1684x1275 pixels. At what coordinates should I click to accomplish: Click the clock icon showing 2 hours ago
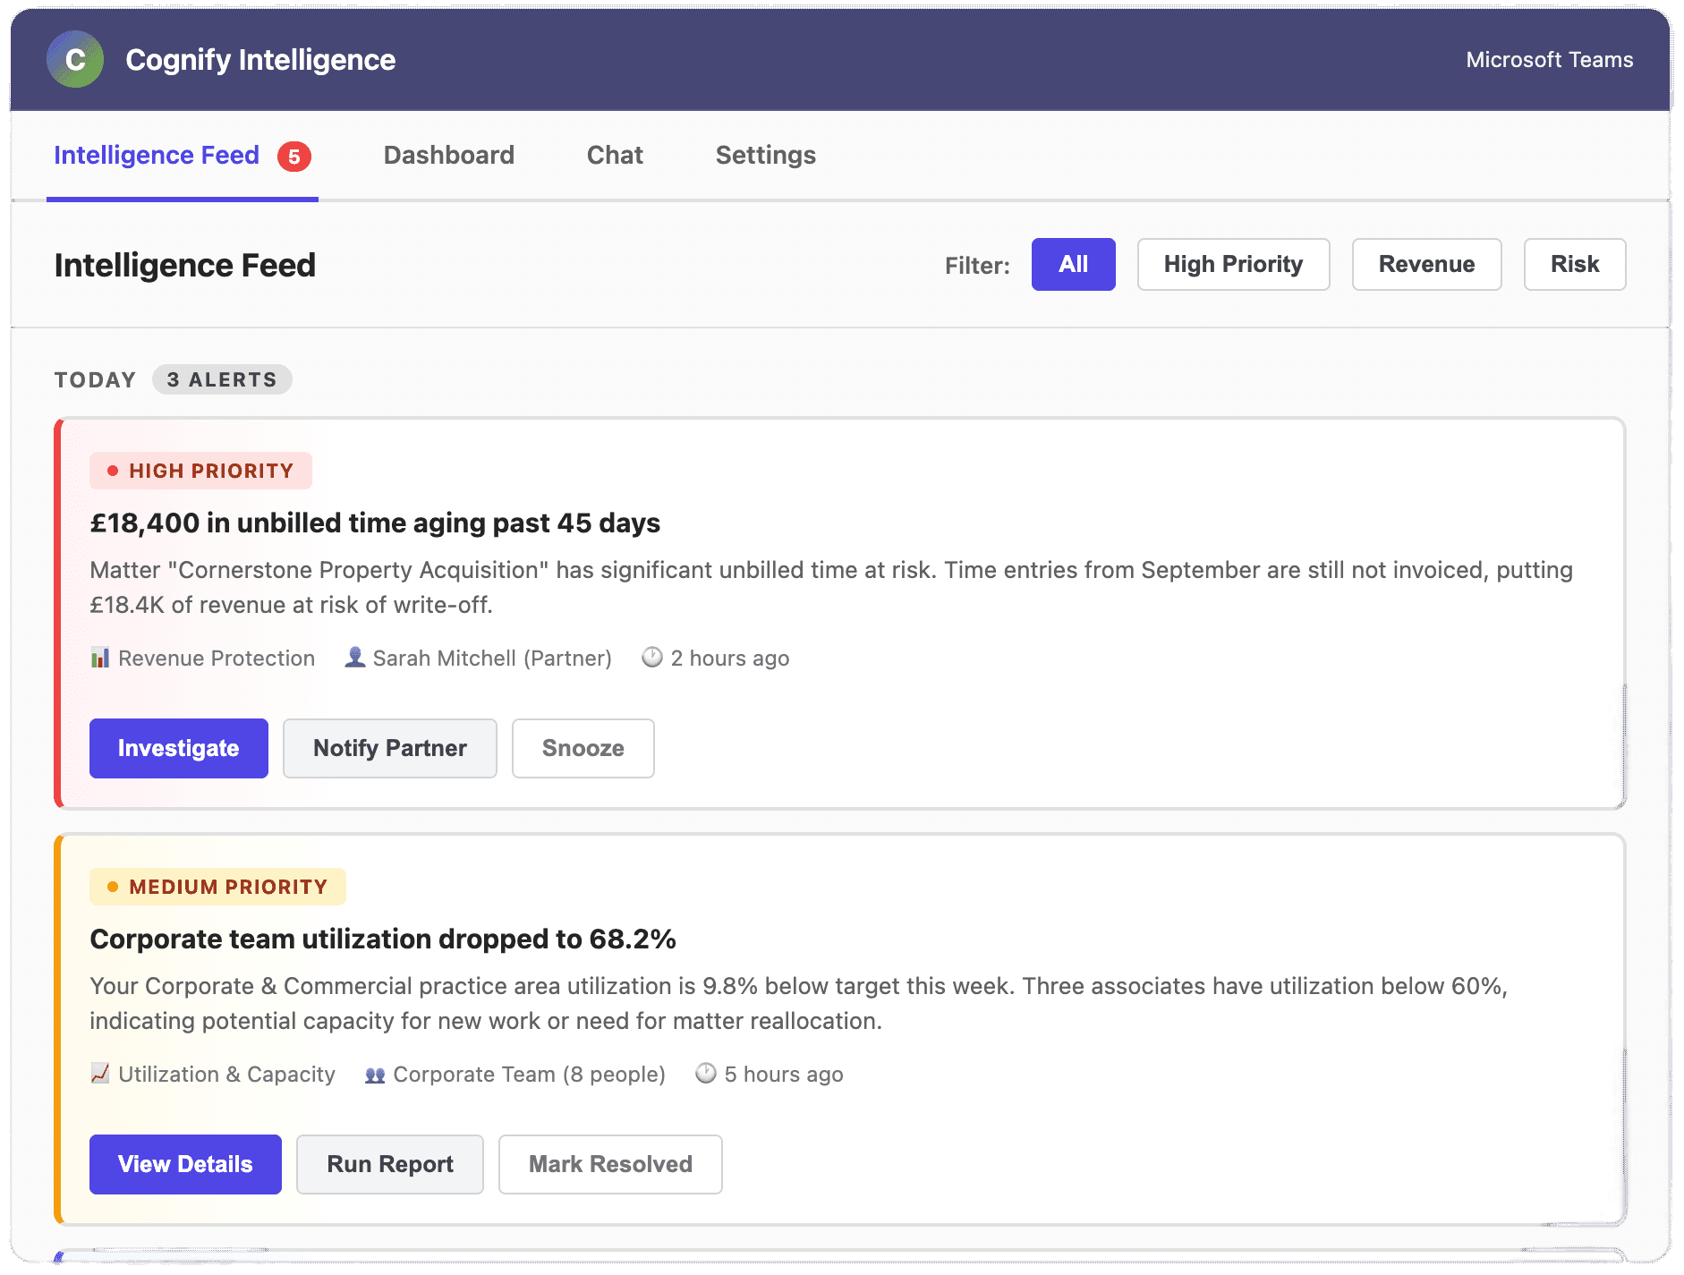(x=651, y=658)
